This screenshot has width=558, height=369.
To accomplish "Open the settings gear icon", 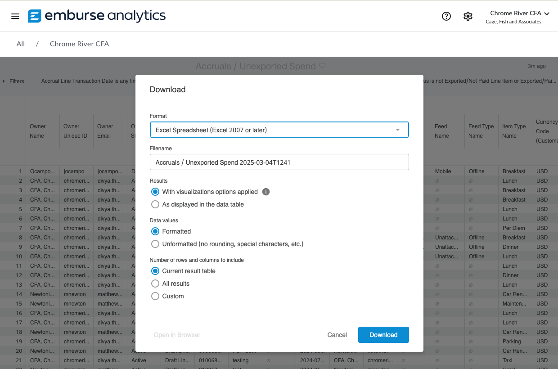I will (x=468, y=16).
